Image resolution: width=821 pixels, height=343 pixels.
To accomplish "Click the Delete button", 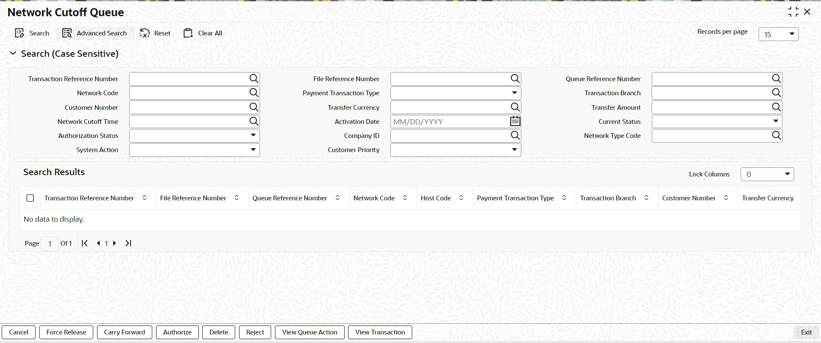I will tap(219, 332).
